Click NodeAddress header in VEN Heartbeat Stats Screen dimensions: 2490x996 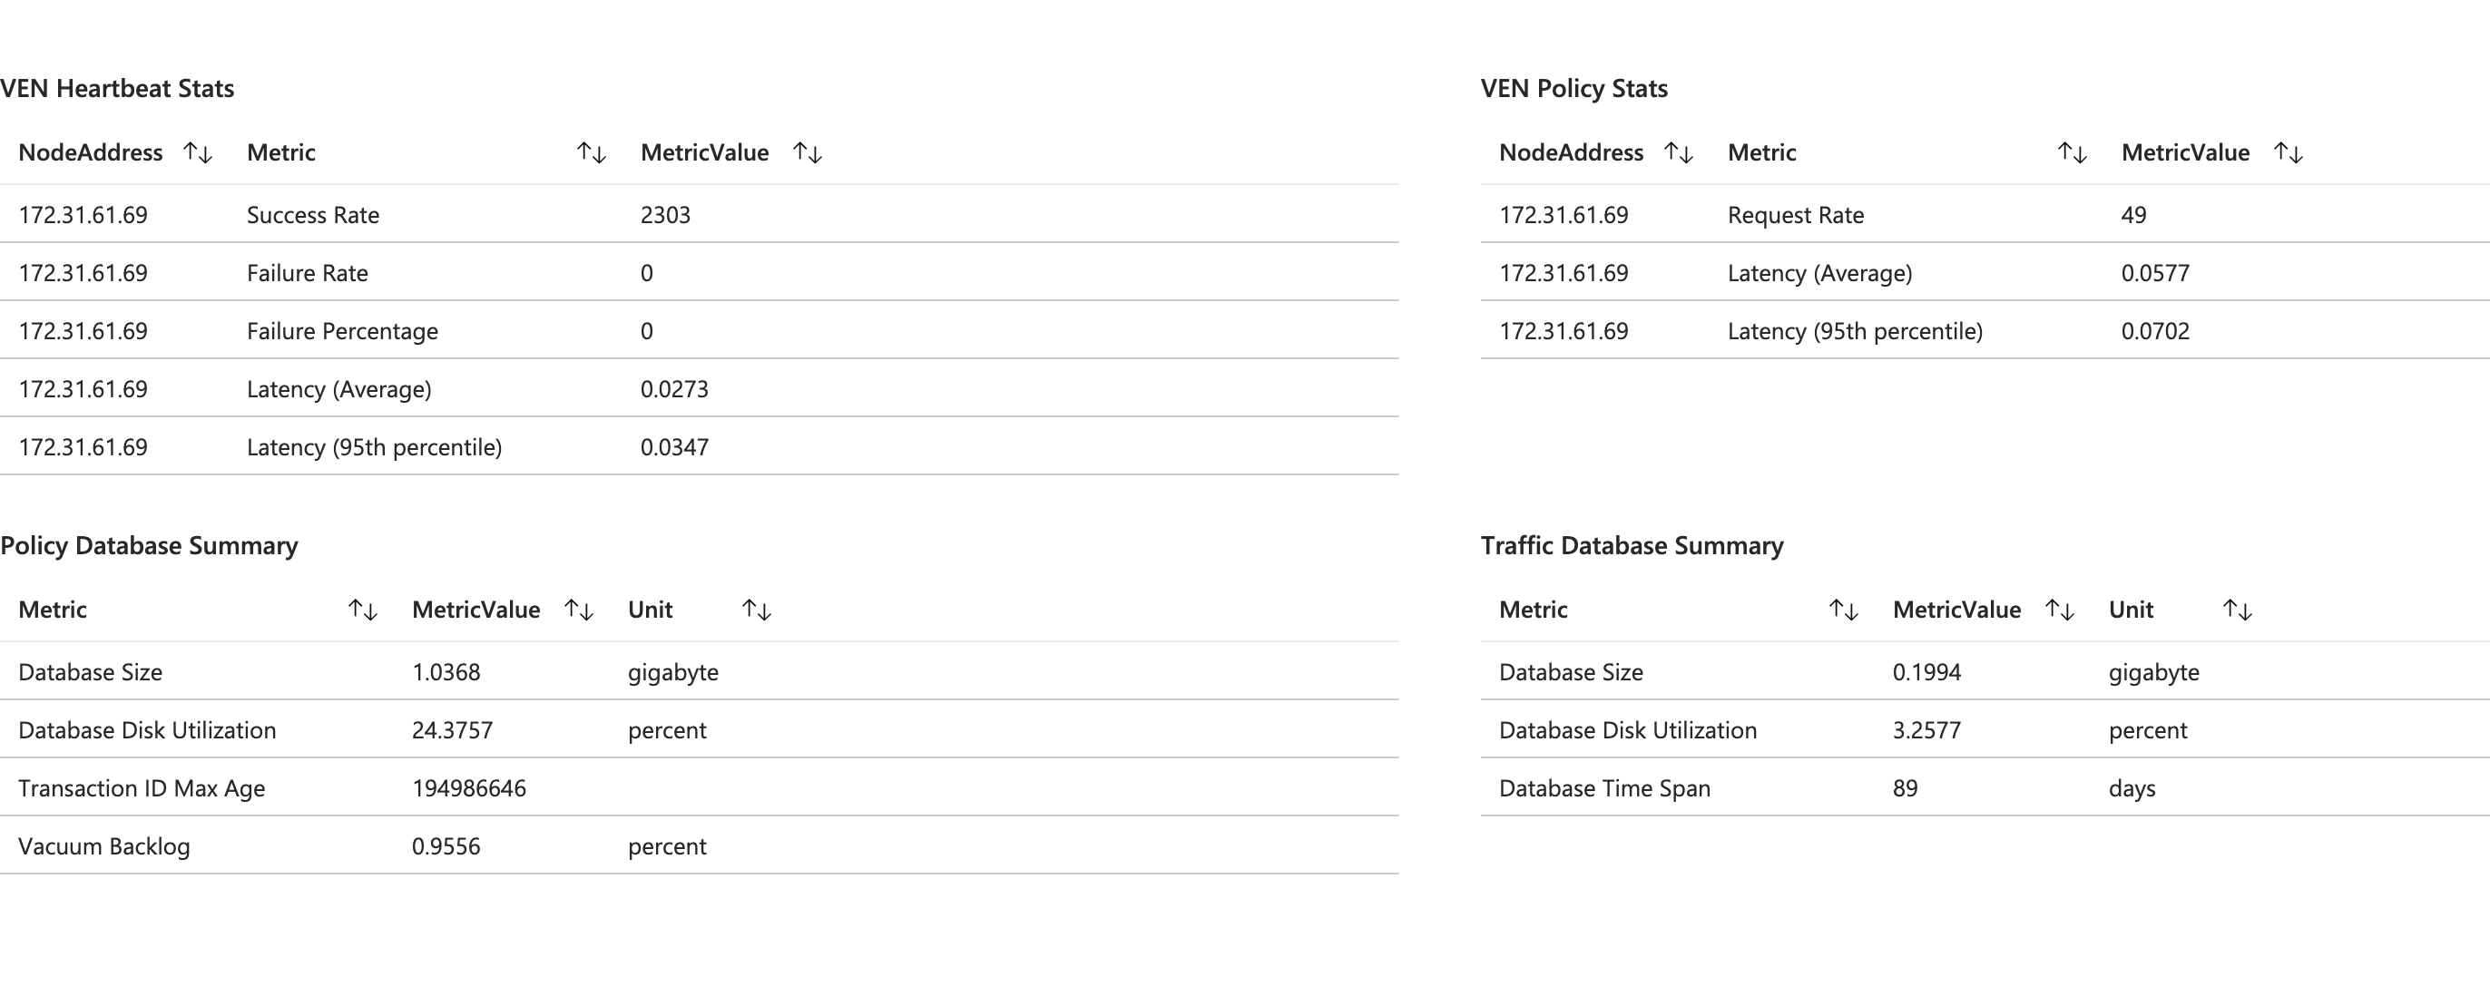click(91, 152)
